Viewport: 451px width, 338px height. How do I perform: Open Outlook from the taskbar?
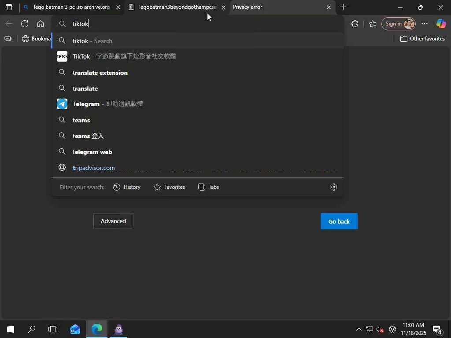pos(75,329)
